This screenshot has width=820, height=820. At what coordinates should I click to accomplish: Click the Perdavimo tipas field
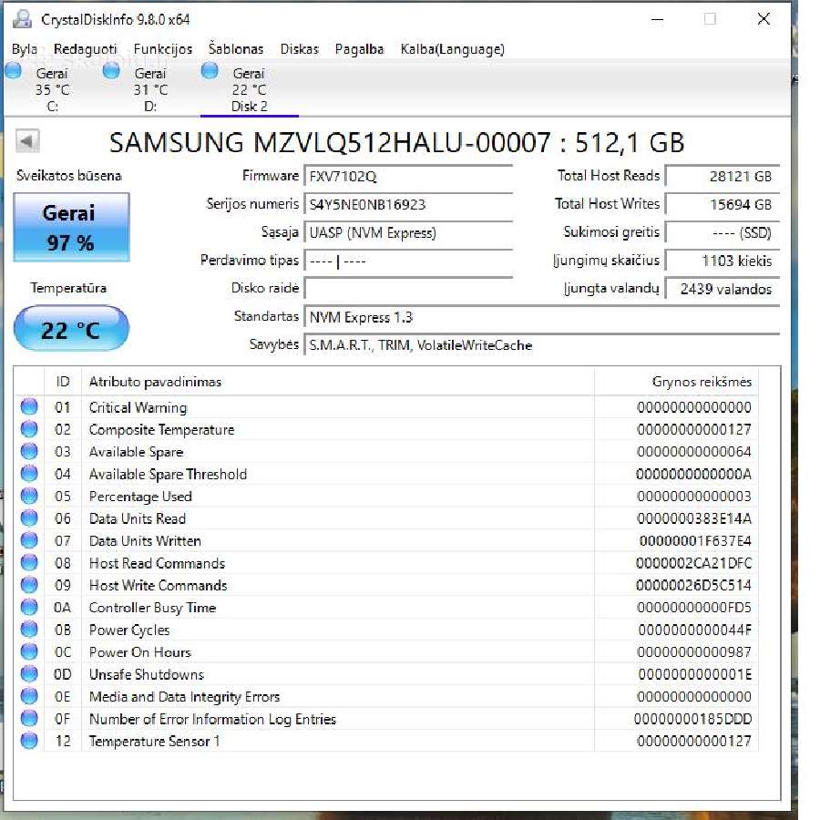click(x=408, y=261)
